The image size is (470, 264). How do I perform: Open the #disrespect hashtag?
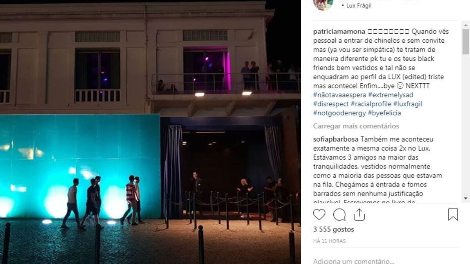coord(331,104)
